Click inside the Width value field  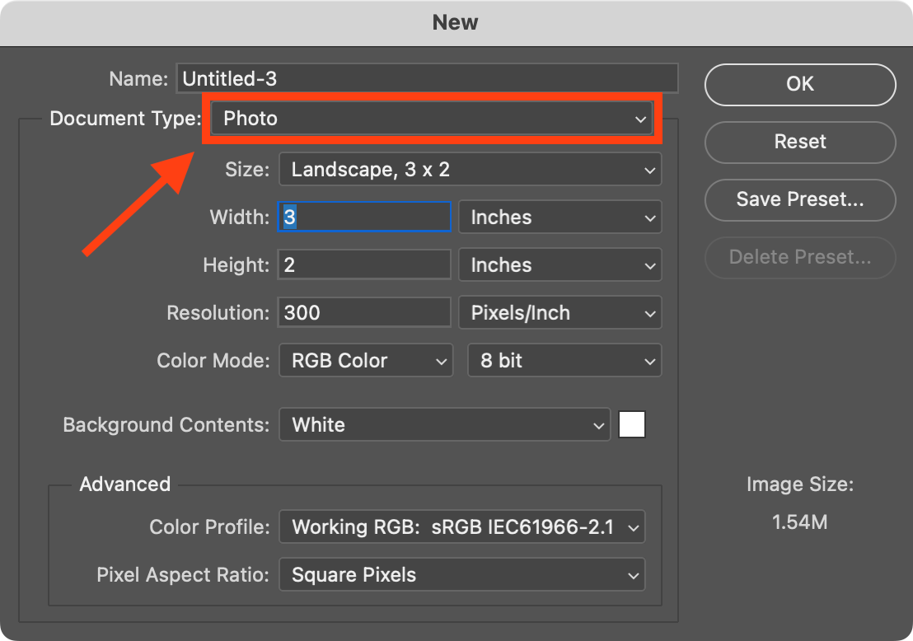pos(363,217)
